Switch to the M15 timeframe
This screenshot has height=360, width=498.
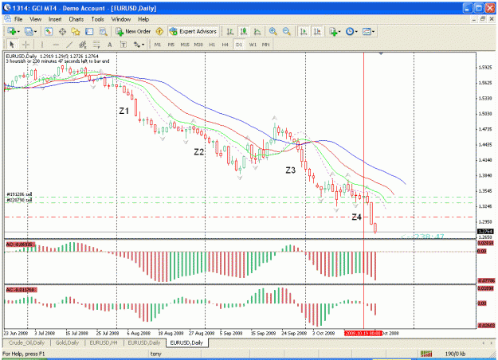point(185,45)
